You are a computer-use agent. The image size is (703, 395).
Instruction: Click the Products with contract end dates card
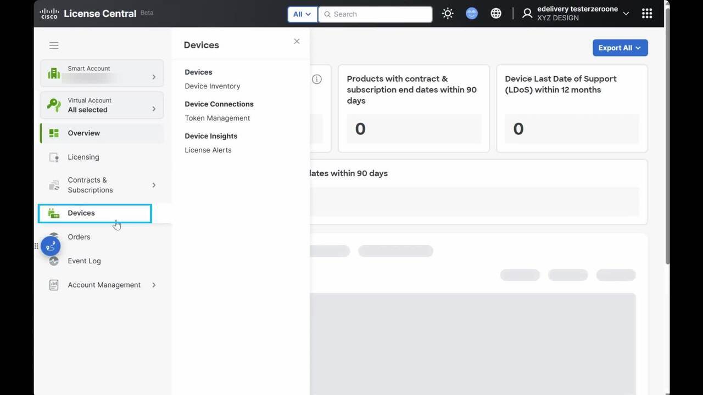(414, 109)
